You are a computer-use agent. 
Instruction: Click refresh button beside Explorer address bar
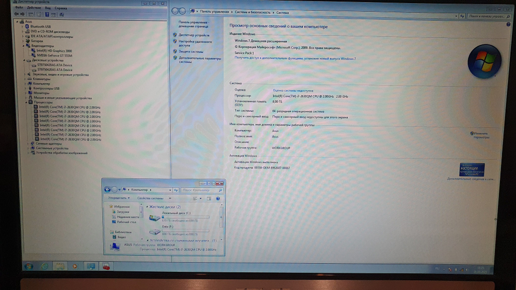pos(176,190)
